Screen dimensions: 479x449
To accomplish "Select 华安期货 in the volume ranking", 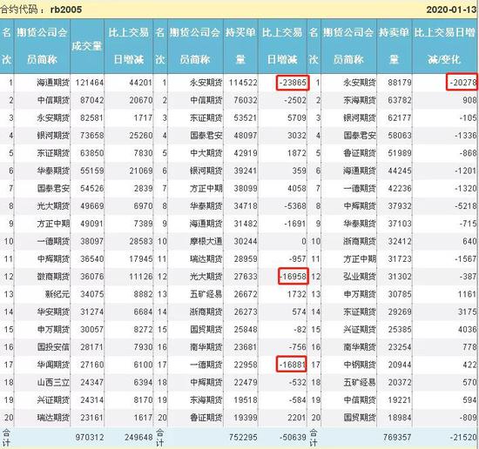I will [53, 312].
